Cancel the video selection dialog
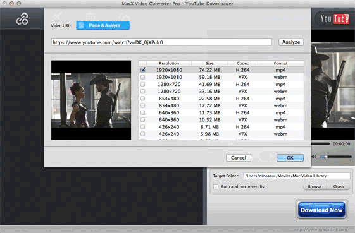The image size is (355, 233). 239,158
